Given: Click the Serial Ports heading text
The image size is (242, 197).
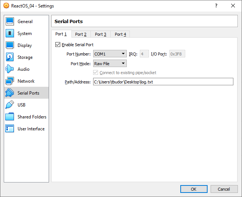Looking at the screenshot, I should pyautogui.click(x=68, y=21).
